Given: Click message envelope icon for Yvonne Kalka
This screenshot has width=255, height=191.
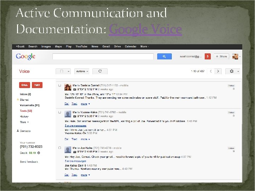Looking at the screenshot, I should click(74, 116).
